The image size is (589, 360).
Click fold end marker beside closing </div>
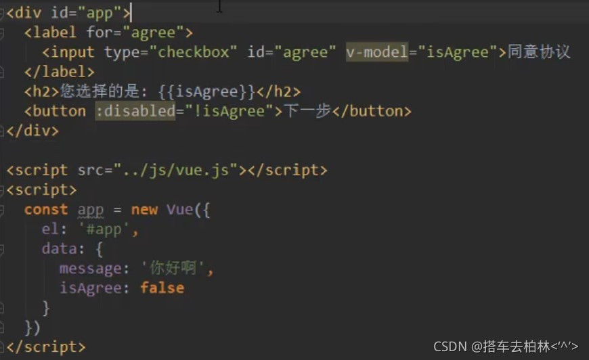[1, 131]
